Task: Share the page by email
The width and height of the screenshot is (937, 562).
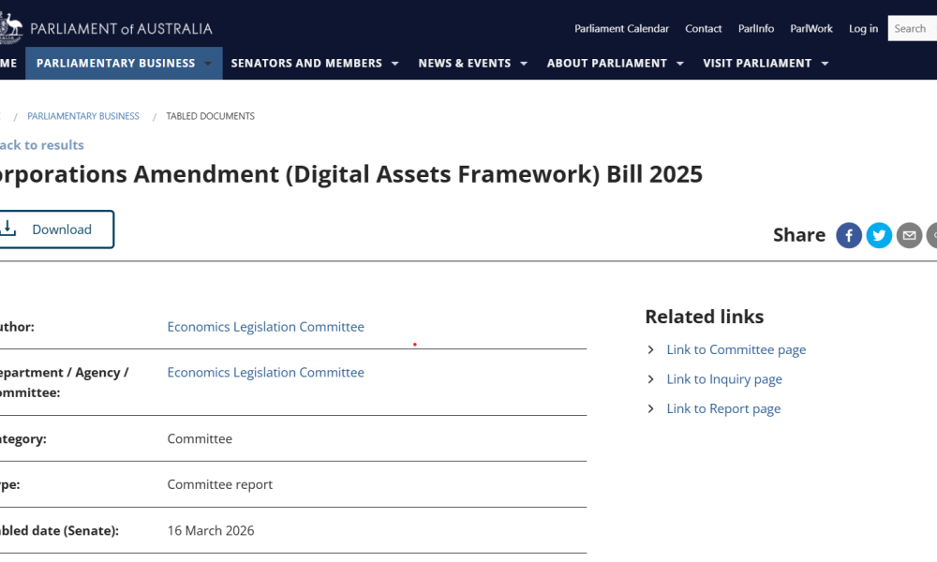Action: coord(909,235)
